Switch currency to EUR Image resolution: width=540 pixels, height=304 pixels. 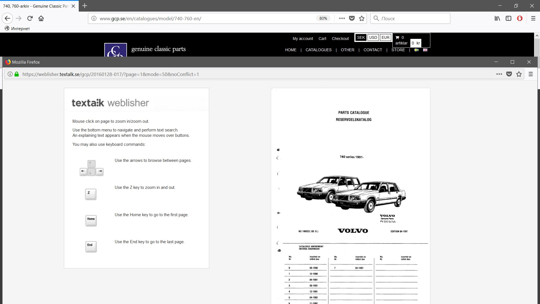pyautogui.click(x=385, y=37)
